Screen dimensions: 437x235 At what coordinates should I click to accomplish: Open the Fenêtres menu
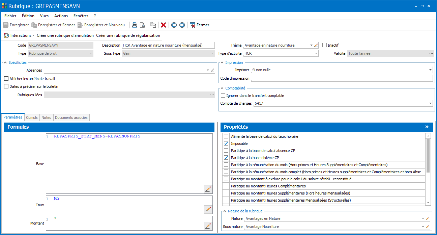81,16
